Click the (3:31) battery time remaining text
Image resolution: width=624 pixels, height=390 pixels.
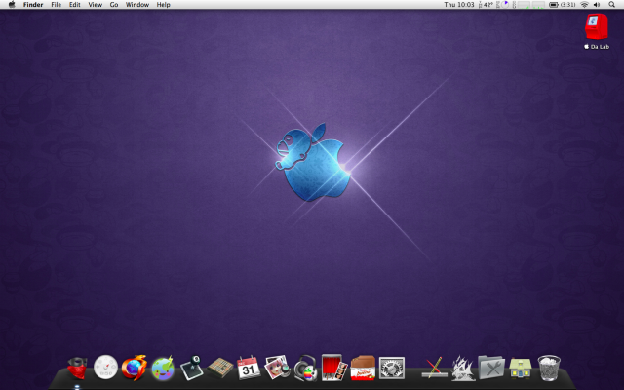tap(567, 5)
